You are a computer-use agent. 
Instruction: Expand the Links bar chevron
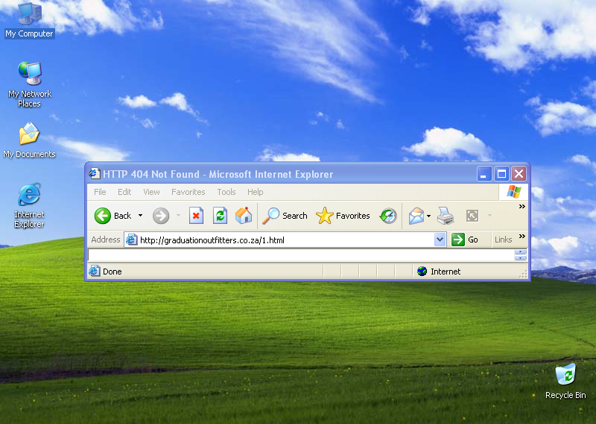coord(522,236)
